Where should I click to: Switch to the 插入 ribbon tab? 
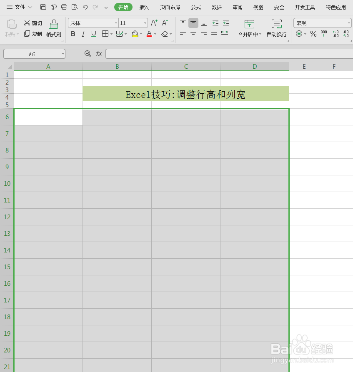(x=144, y=7)
